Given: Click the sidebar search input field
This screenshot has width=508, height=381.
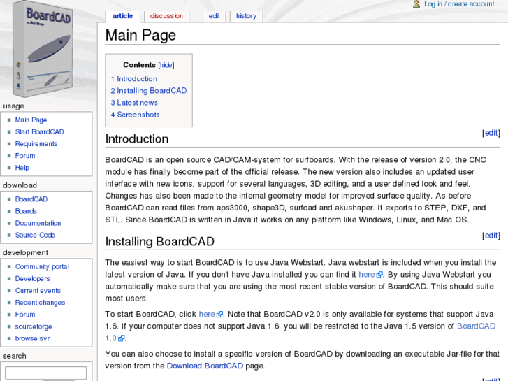Looking at the screenshot, I should 46,373.
